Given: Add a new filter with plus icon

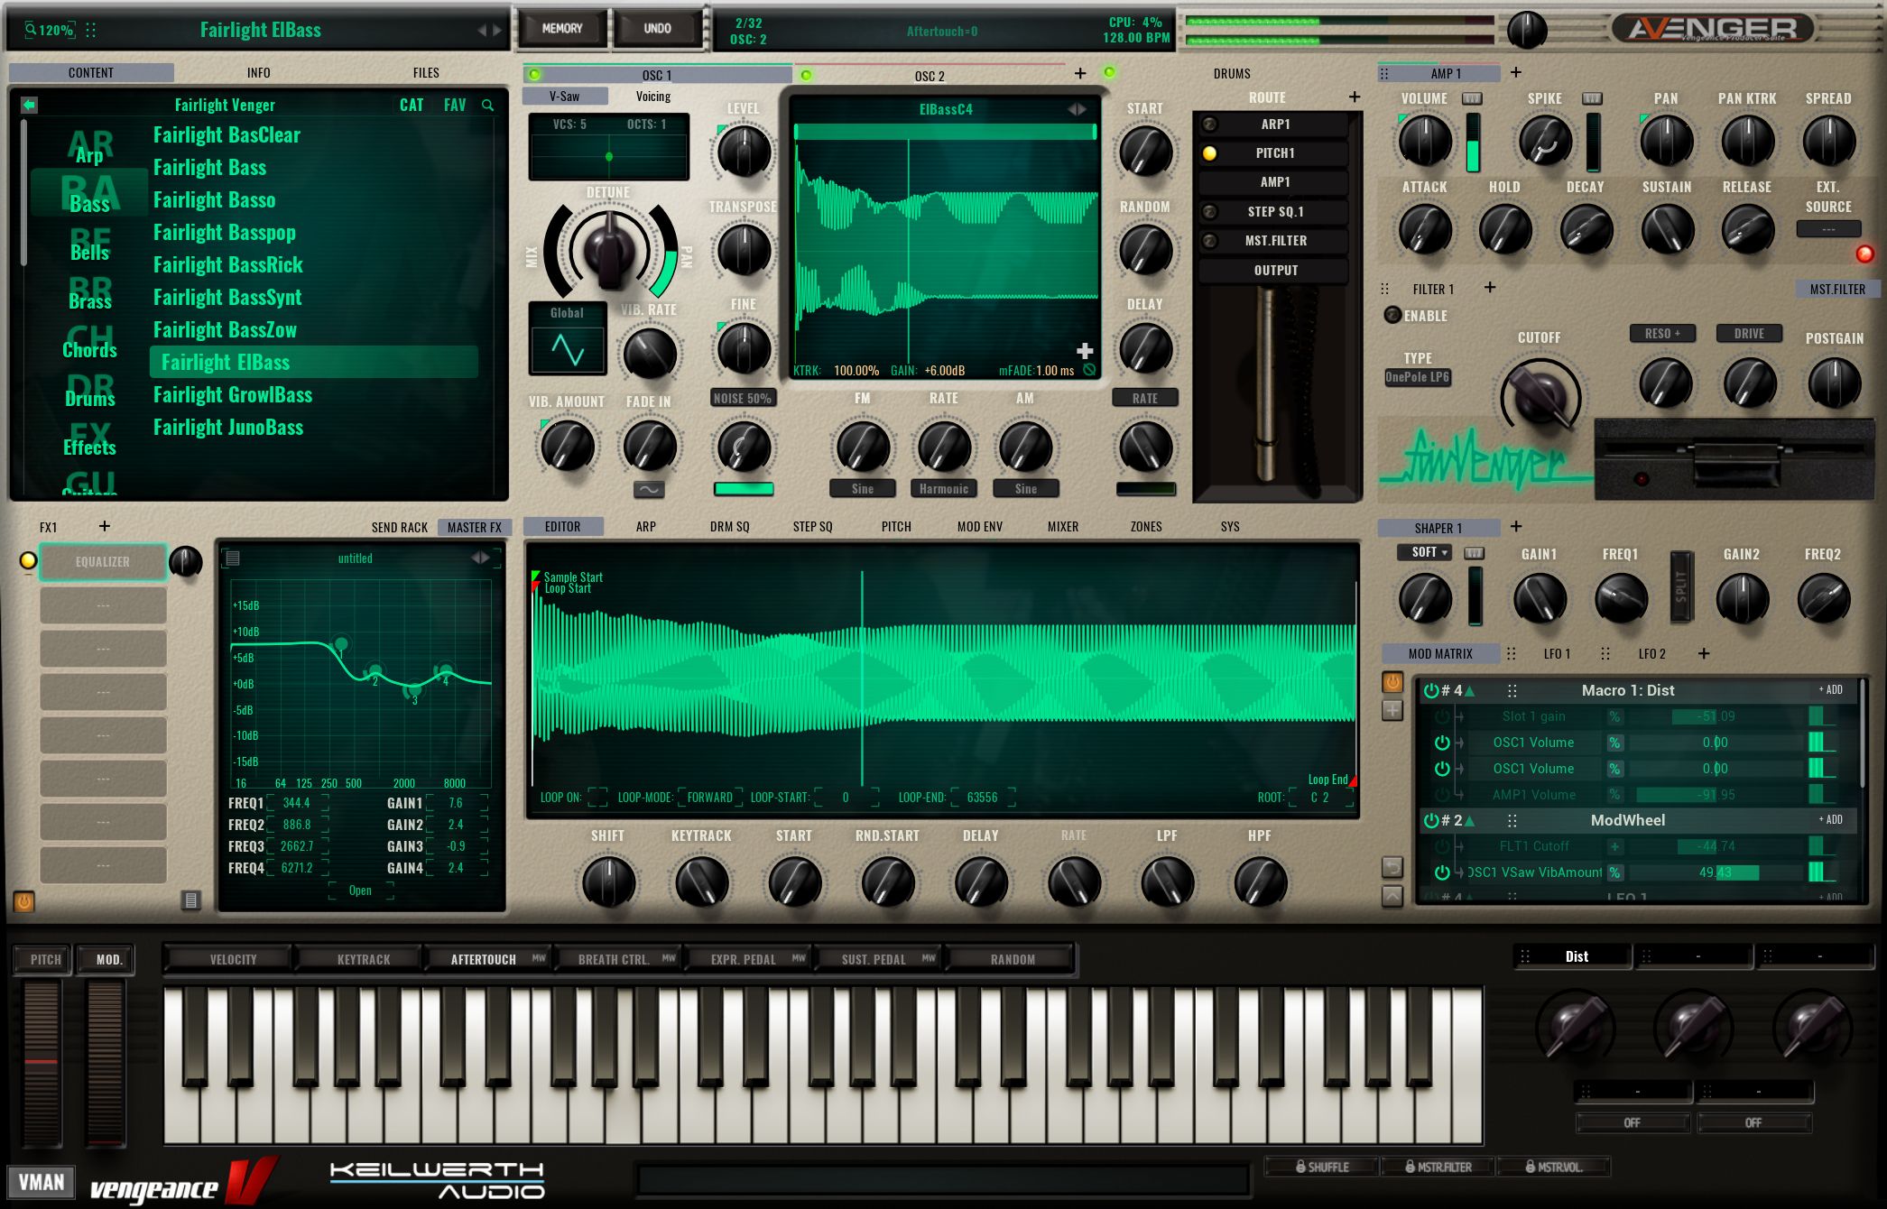Looking at the screenshot, I should click(x=1490, y=288).
